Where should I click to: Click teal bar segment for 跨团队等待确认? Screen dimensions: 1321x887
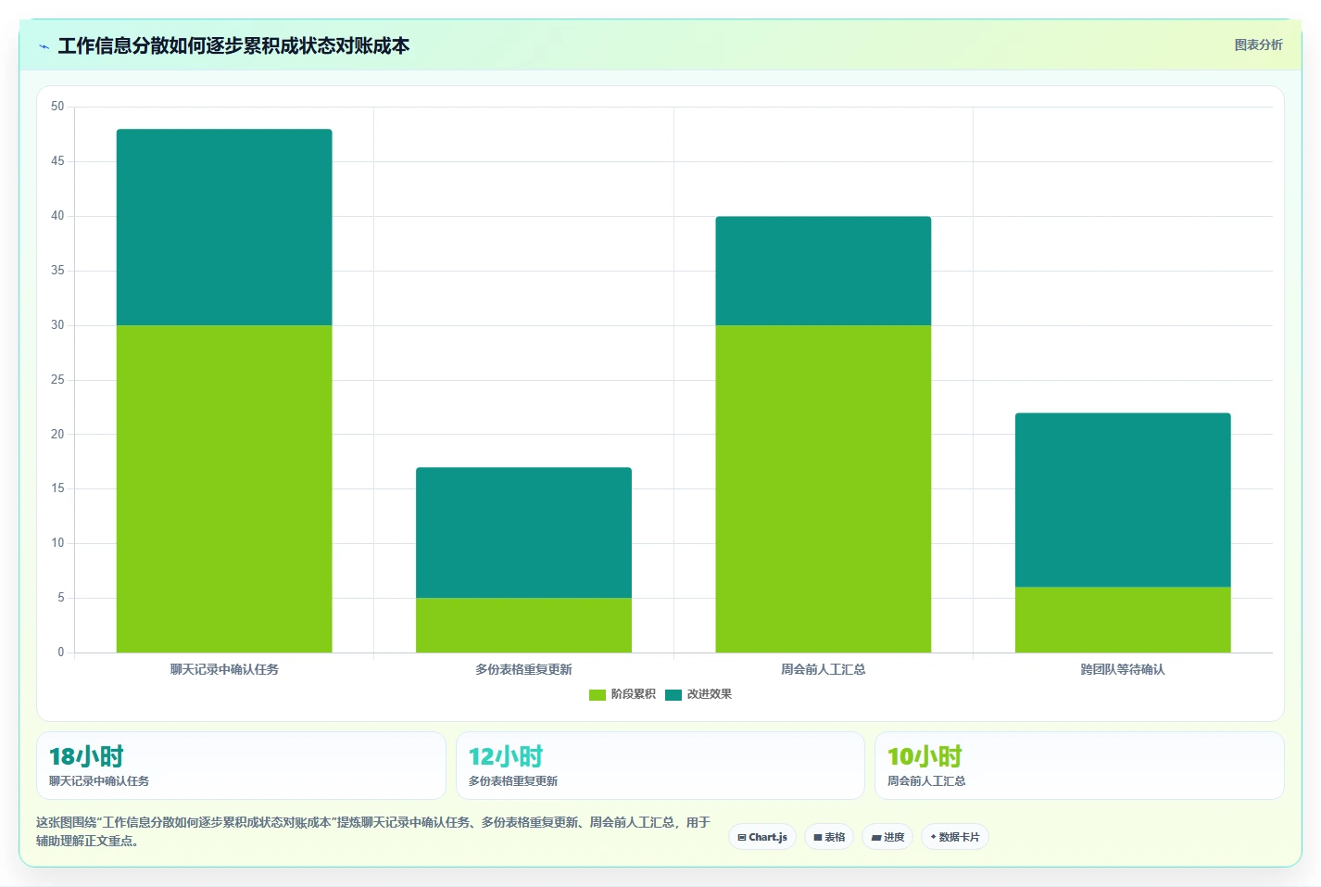(x=1123, y=500)
